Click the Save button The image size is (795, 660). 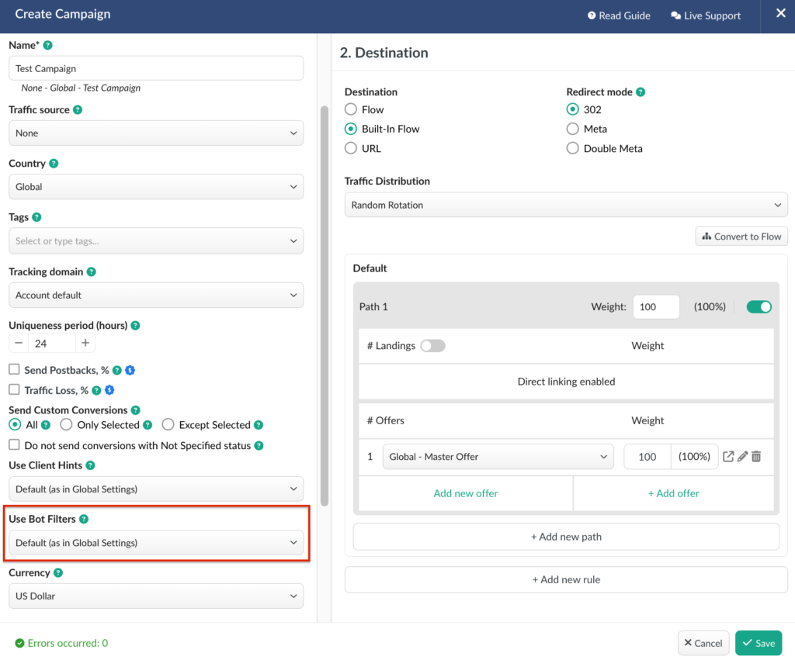click(758, 643)
